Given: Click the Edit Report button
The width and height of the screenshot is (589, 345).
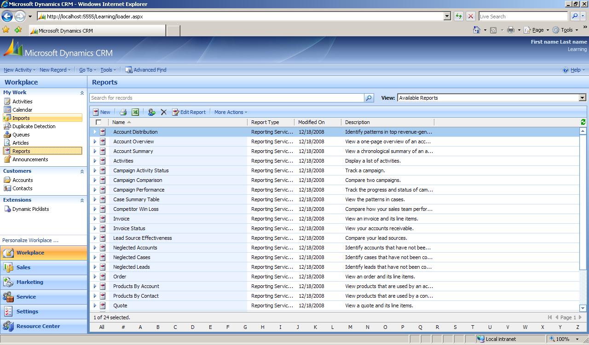Looking at the screenshot, I should (x=189, y=112).
